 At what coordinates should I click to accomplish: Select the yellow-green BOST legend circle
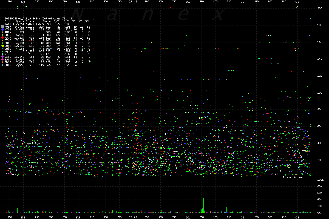pos(2,46)
